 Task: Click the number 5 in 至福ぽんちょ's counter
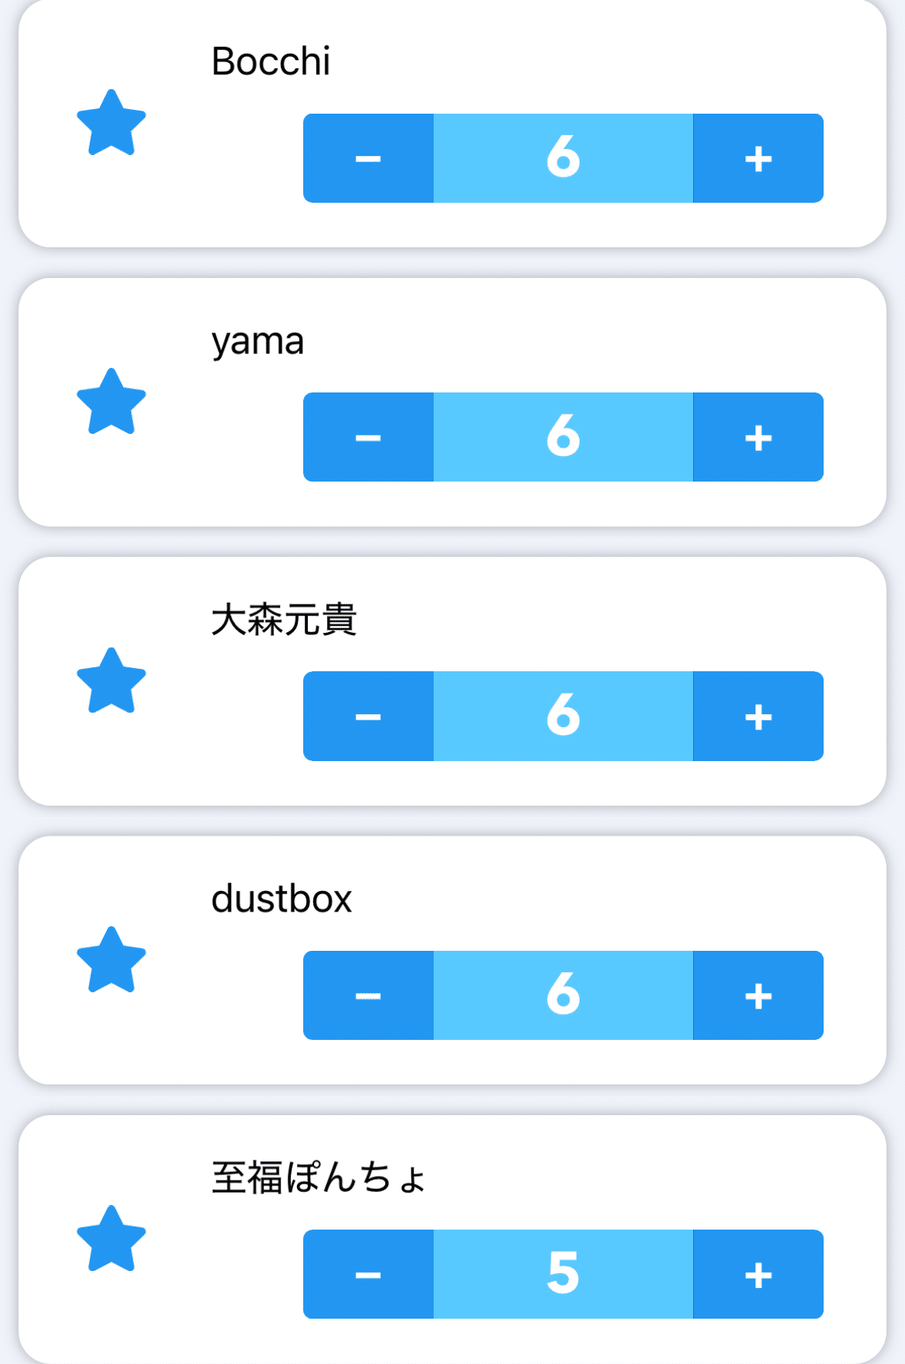coord(563,1274)
